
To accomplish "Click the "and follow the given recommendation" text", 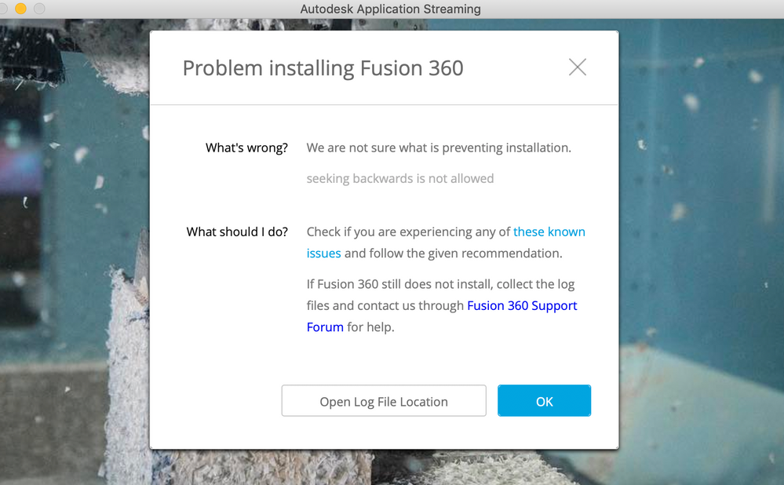I will [x=453, y=253].
